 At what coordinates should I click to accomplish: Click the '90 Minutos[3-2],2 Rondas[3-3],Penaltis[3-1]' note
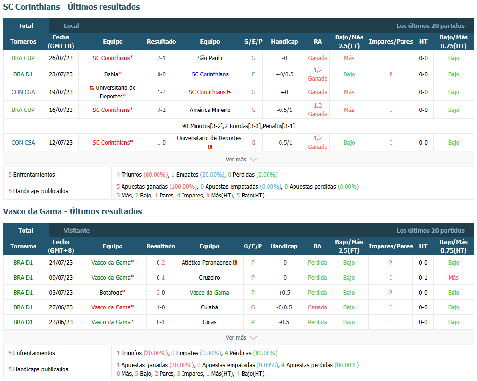coord(238,126)
